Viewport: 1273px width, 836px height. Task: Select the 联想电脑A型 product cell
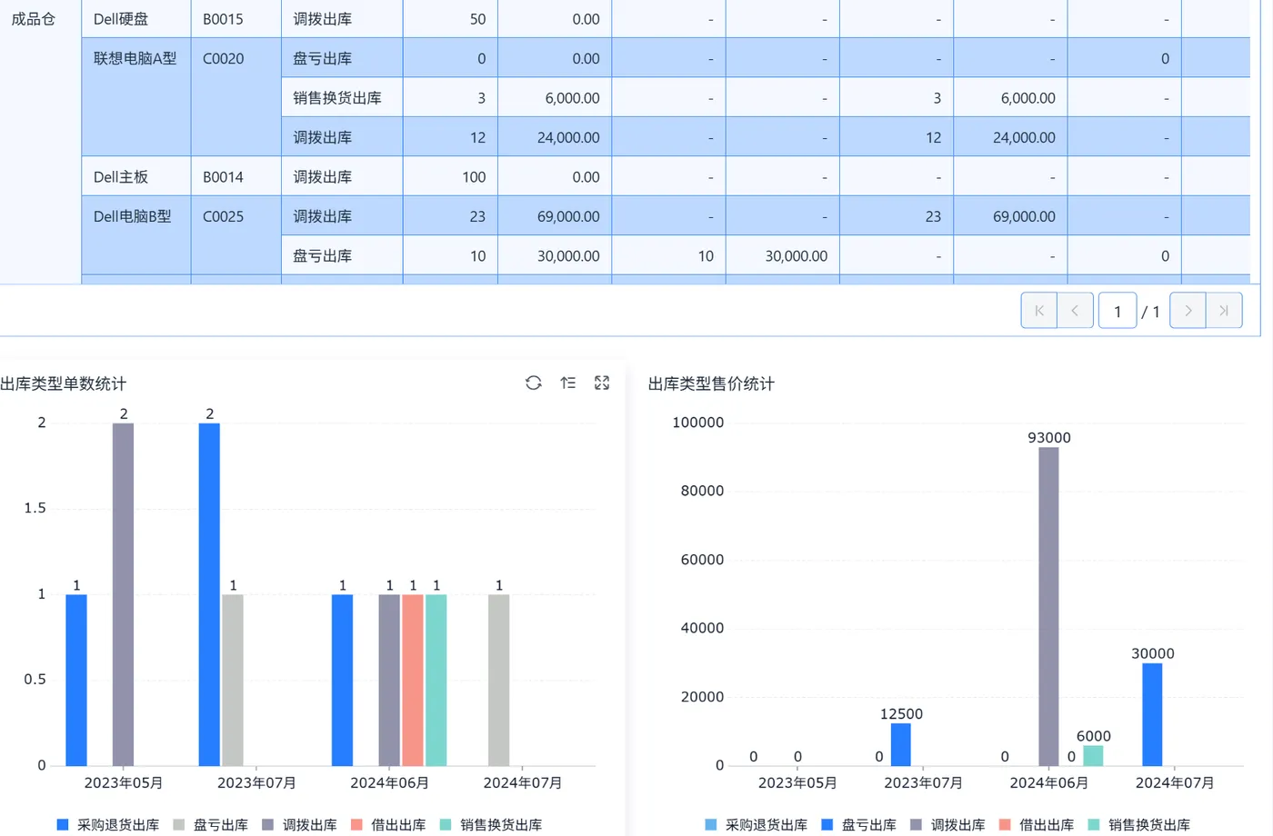[x=136, y=97]
